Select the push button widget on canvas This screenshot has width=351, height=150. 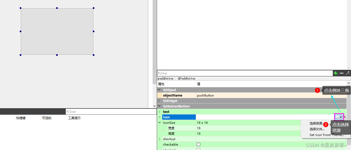[57, 31]
